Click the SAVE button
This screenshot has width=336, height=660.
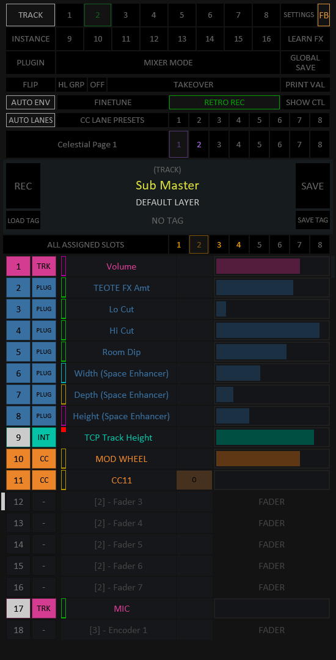point(312,186)
